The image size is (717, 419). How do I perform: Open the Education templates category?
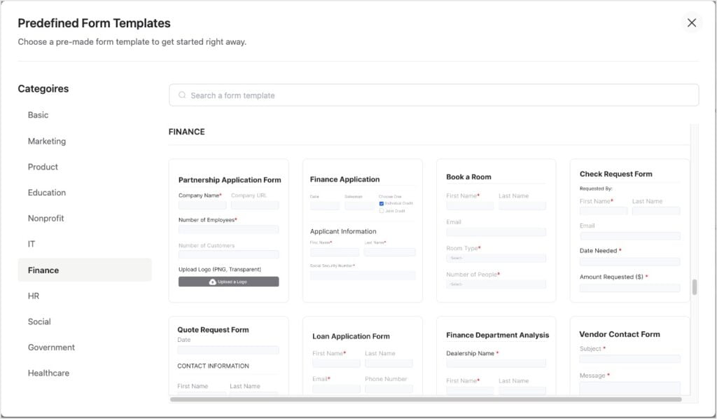[47, 192]
